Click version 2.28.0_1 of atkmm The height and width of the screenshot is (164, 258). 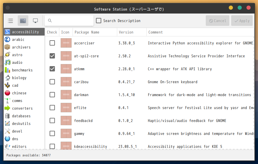(127, 69)
